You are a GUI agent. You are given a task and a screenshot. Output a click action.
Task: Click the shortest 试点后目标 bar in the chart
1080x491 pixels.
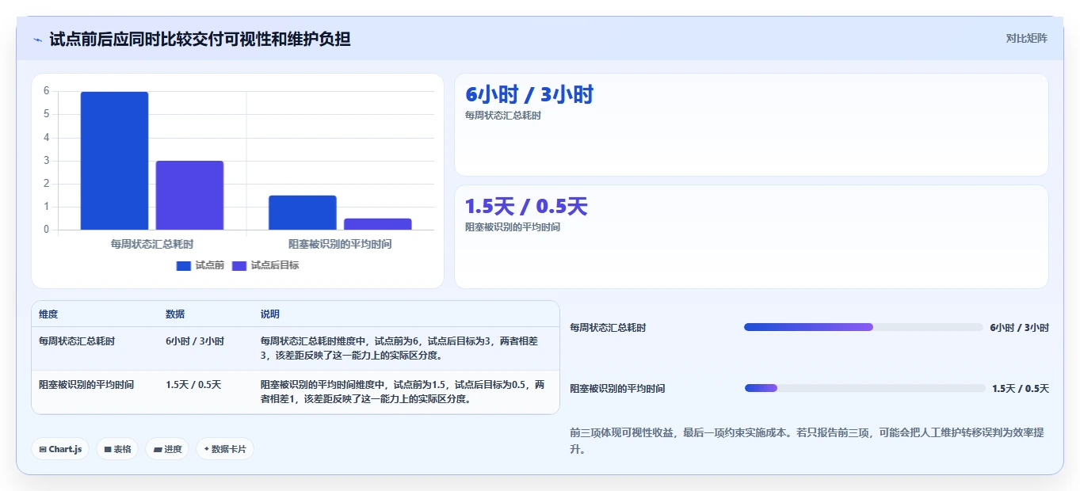[x=378, y=224]
